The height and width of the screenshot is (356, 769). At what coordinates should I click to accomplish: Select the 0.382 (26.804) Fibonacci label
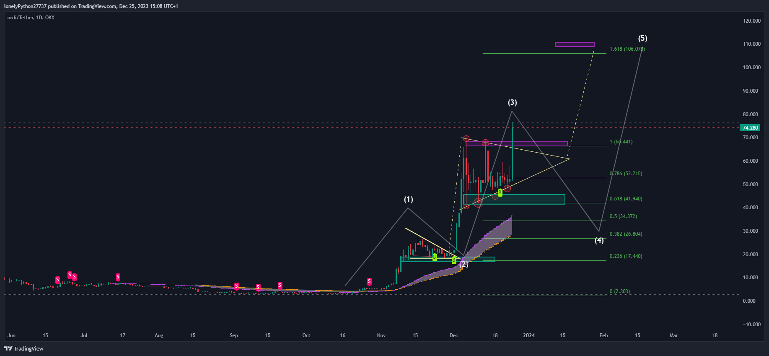click(626, 234)
